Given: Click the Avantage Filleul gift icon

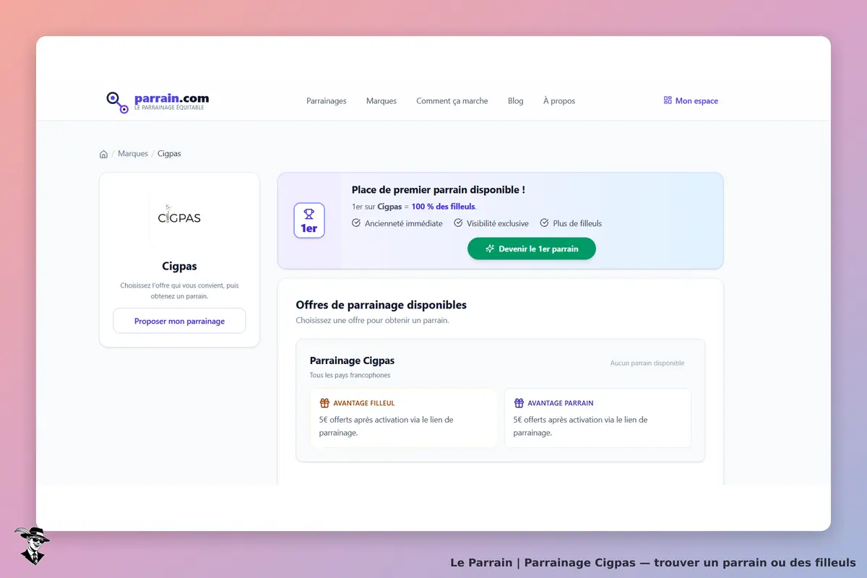Looking at the screenshot, I should coord(324,403).
